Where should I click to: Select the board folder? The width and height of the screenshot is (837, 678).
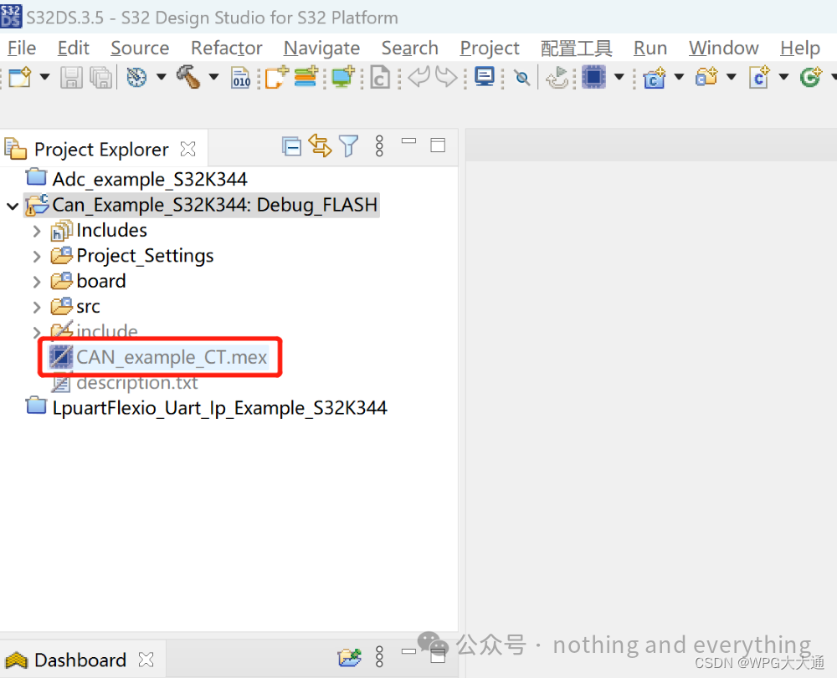coord(88,281)
